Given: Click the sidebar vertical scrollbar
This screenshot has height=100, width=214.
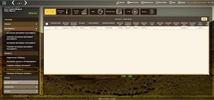Looking at the screenshot, I should coord(40,51).
